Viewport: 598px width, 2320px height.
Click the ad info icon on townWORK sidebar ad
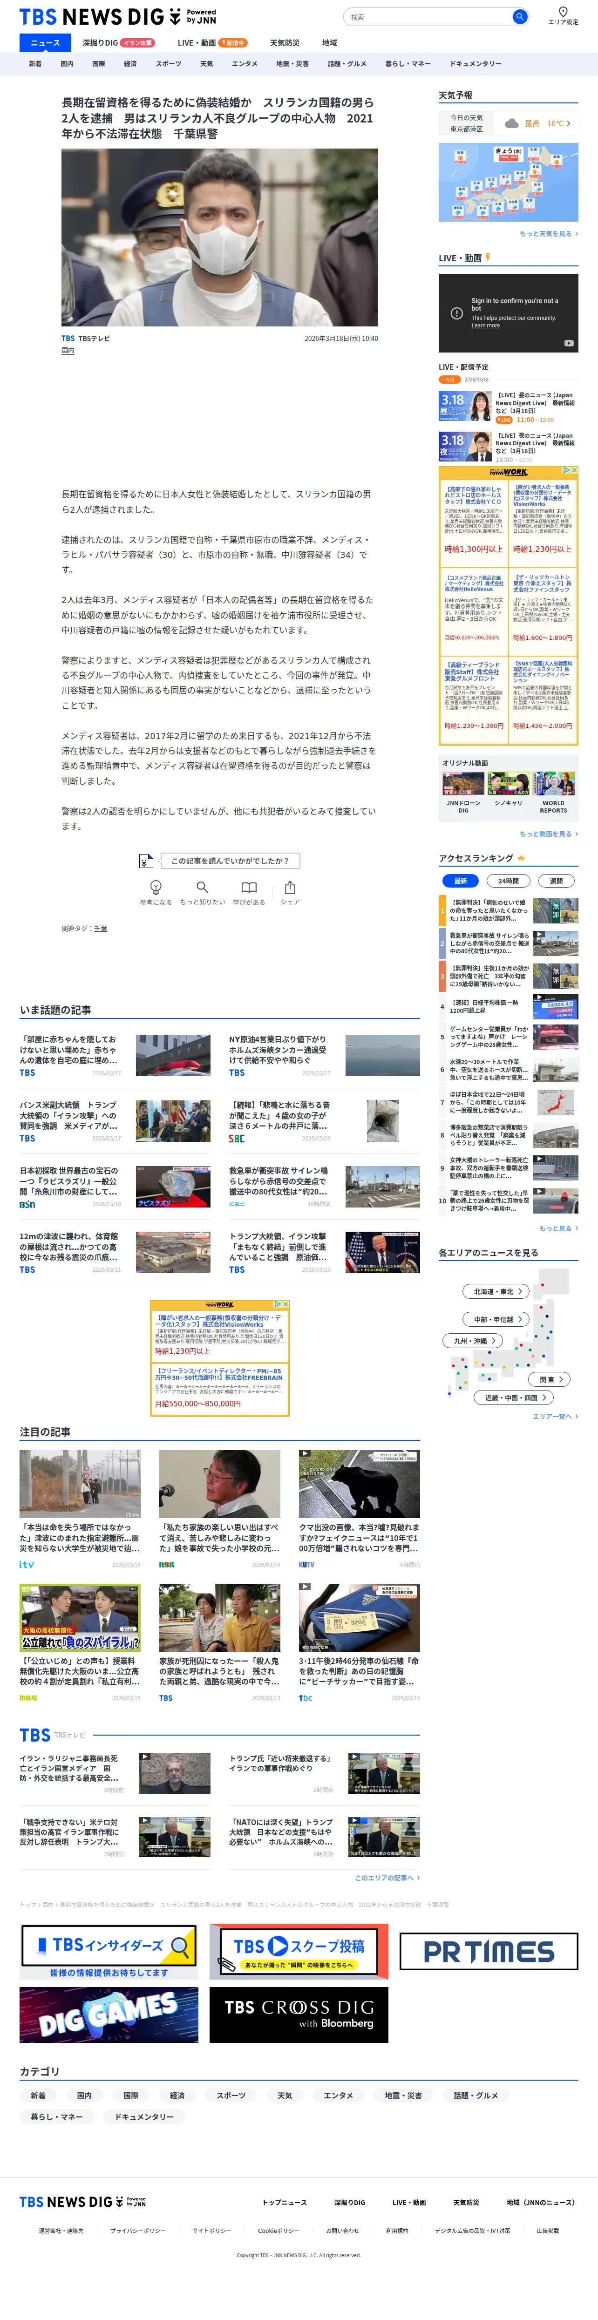point(566,470)
